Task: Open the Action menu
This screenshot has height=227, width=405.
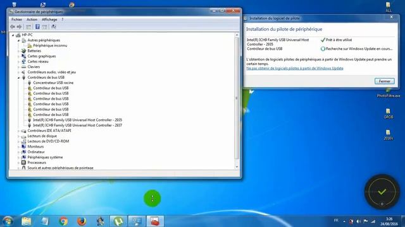Action: click(x=32, y=20)
